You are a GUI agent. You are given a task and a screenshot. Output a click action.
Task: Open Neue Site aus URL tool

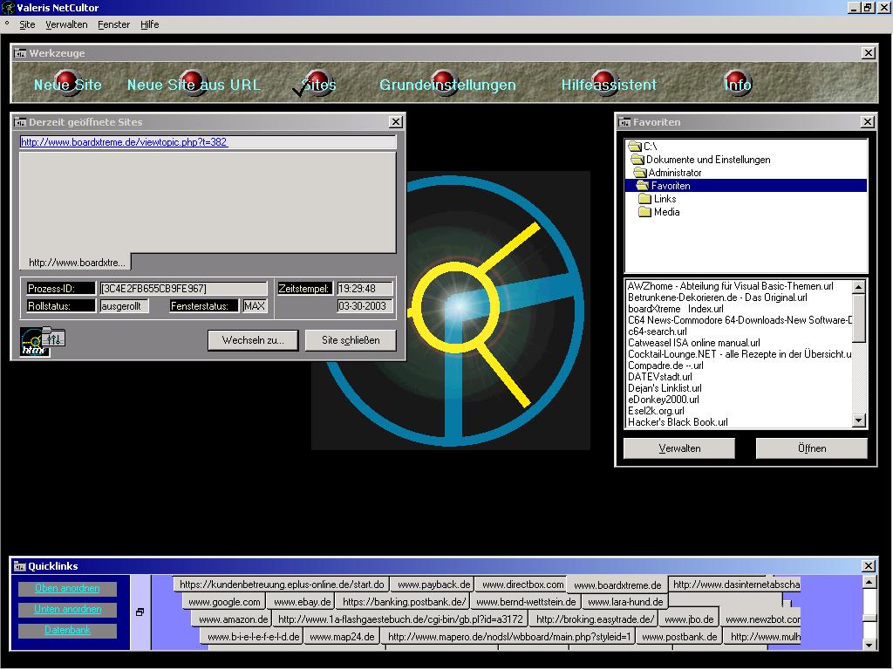[193, 85]
